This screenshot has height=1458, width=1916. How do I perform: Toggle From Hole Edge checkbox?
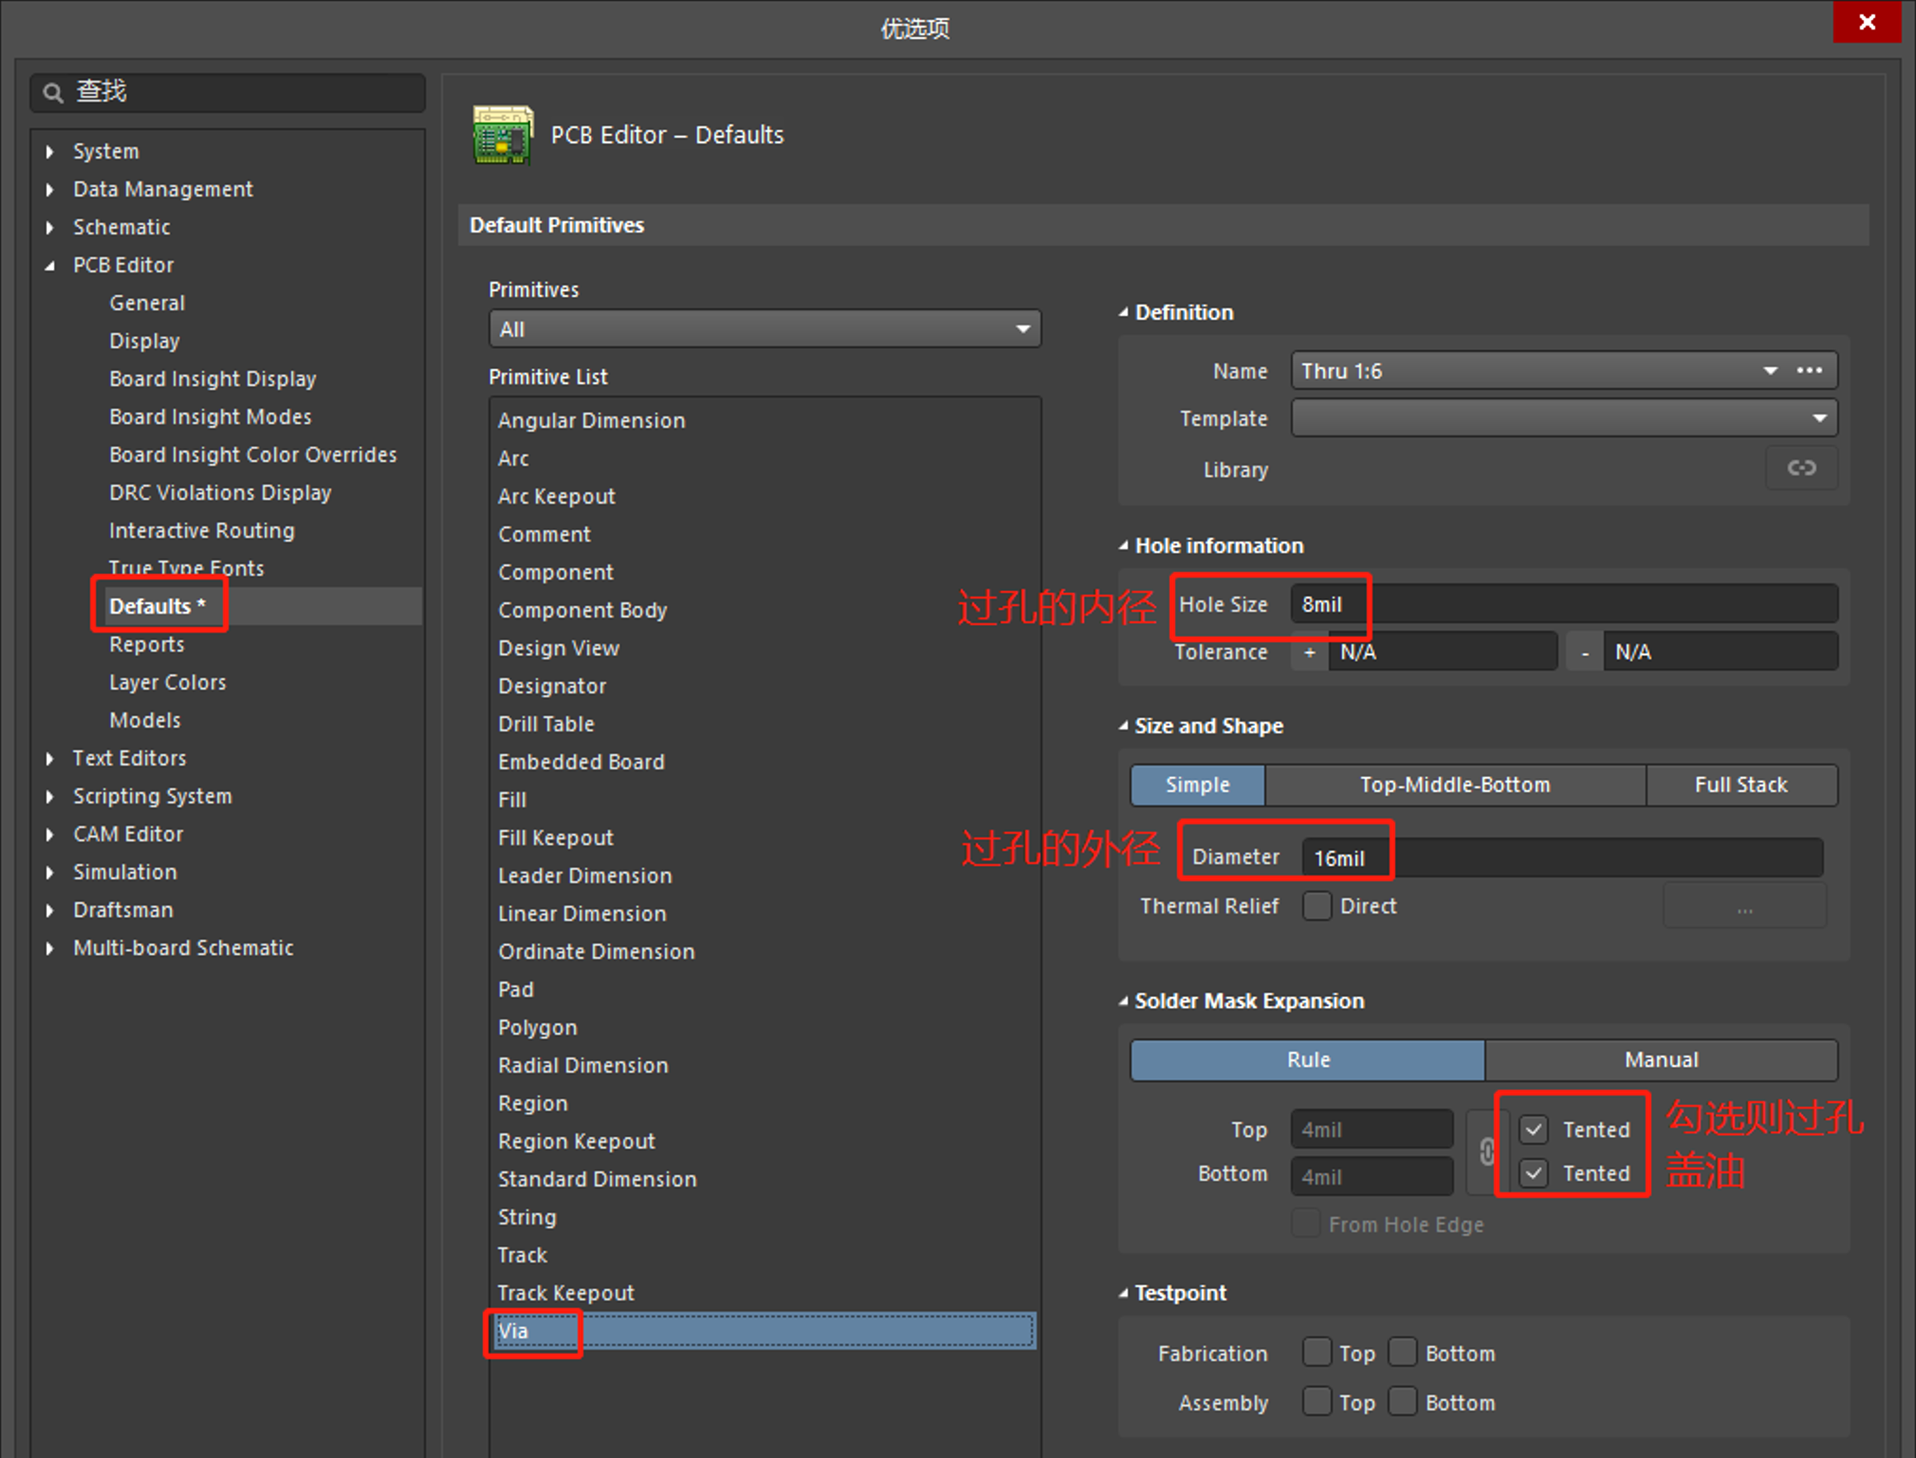click(x=1305, y=1223)
